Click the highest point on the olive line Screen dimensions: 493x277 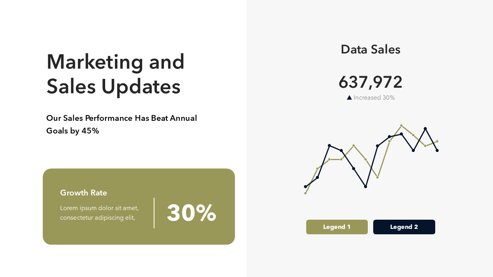[x=401, y=125]
